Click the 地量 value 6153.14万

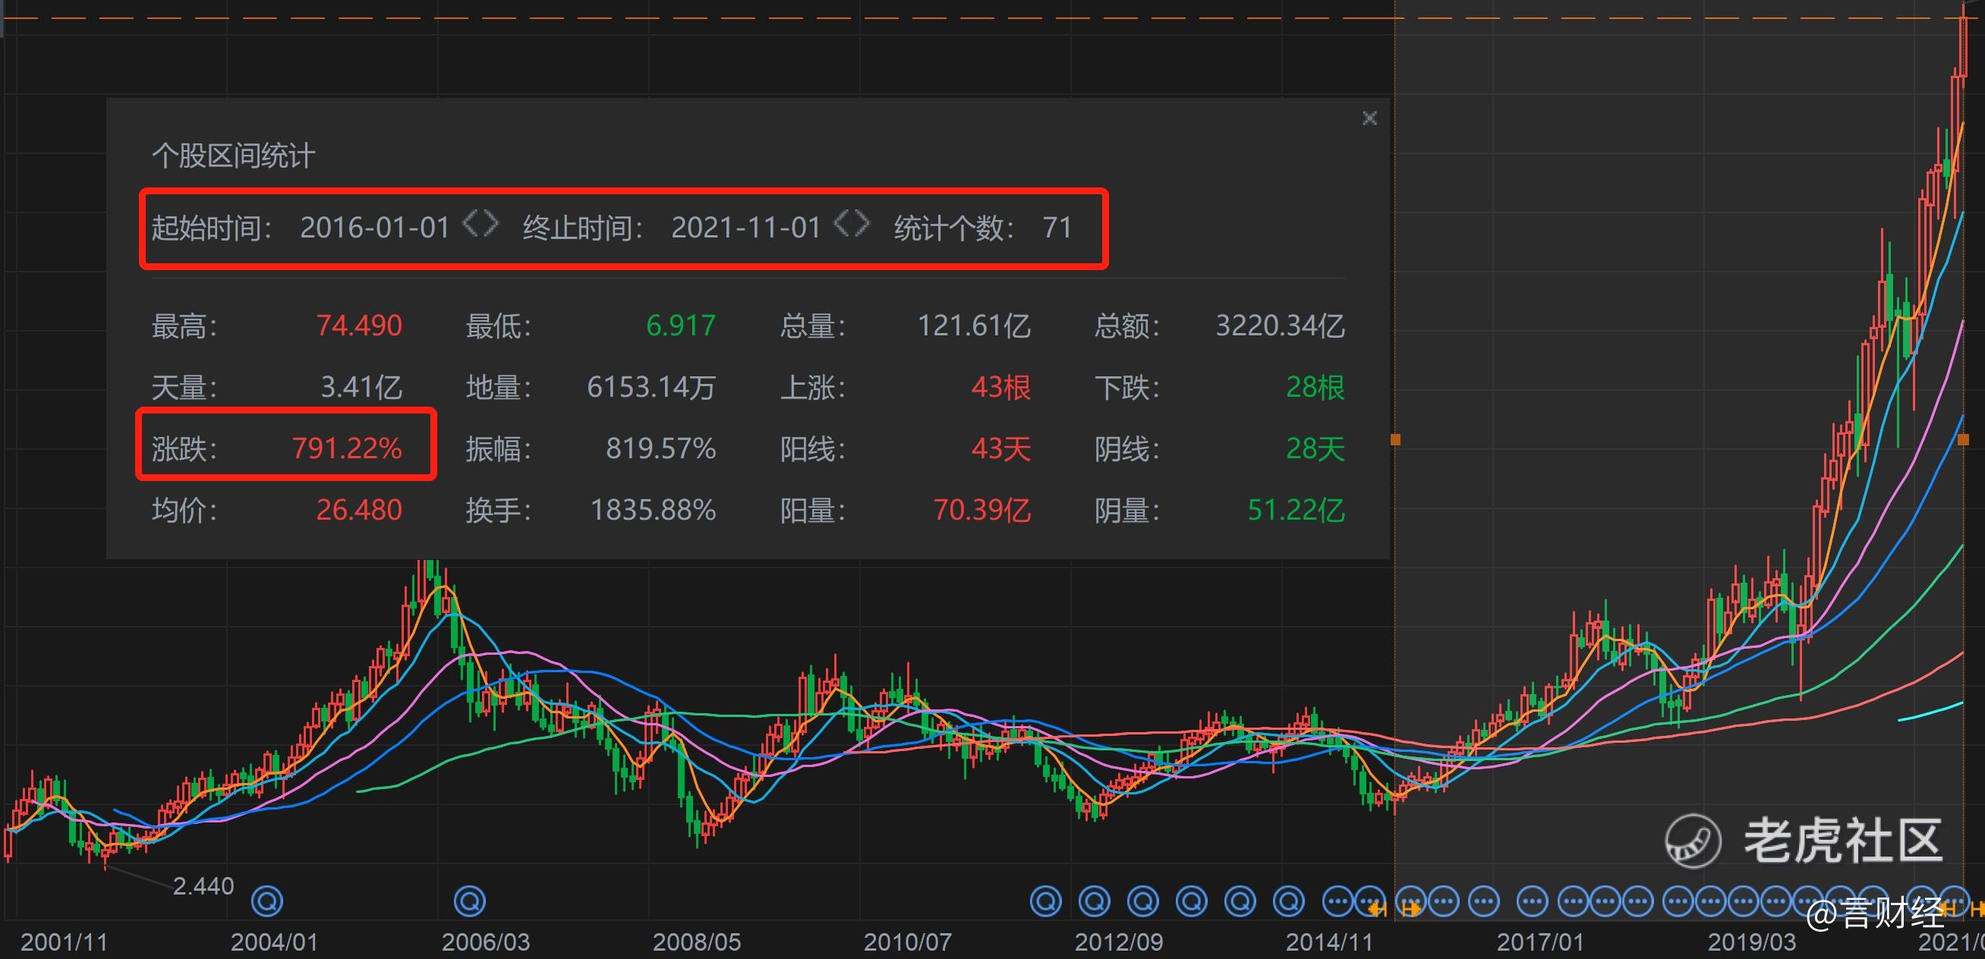[x=651, y=387]
